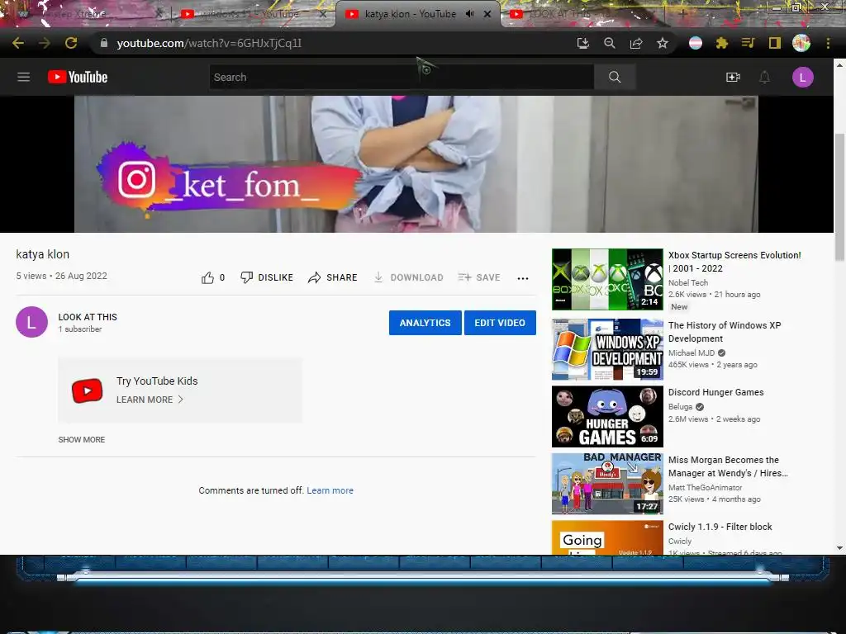Viewport: 846px width, 634px height.
Task: Open the Beluga channel name
Action: (x=680, y=406)
